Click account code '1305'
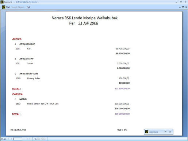Image resolution: width=188 pixels, height=141 pixels. pyautogui.click(x=18, y=79)
